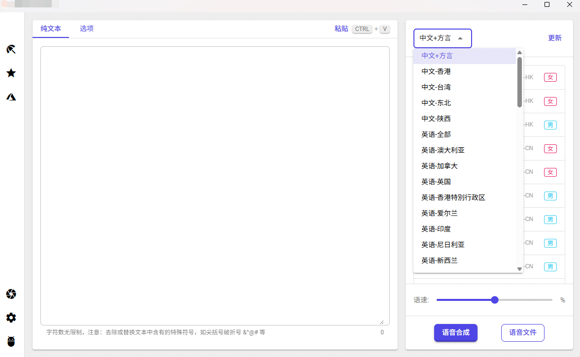This screenshot has height=357, width=580.
Task: Select 英语-香港特别行政区 option
Action: 465,197
